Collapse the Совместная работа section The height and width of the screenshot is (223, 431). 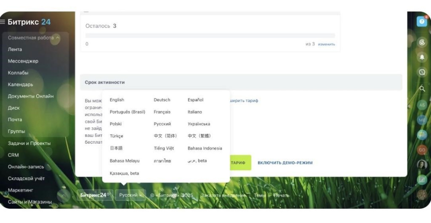34,37
